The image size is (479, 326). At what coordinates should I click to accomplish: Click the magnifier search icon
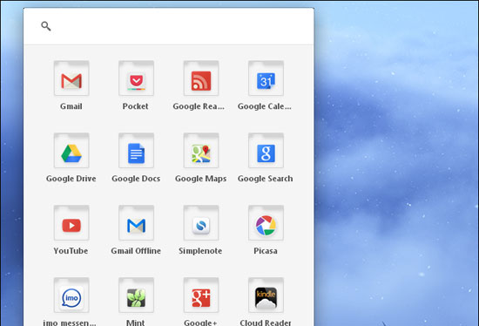coord(46,26)
